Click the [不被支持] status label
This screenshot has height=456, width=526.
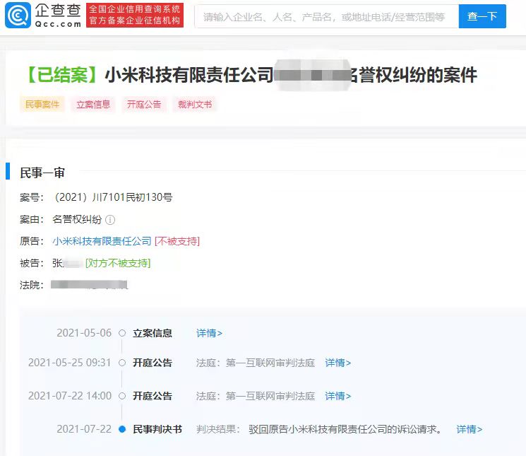pyautogui.click(x=177, y=241)
